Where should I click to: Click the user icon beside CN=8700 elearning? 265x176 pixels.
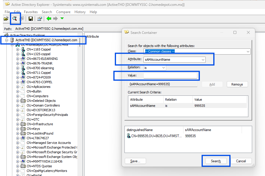pos(23,68)
